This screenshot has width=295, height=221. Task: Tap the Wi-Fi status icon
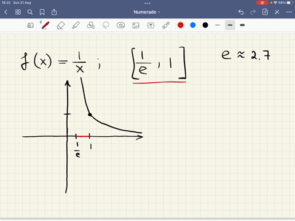(x=275, y=2)
